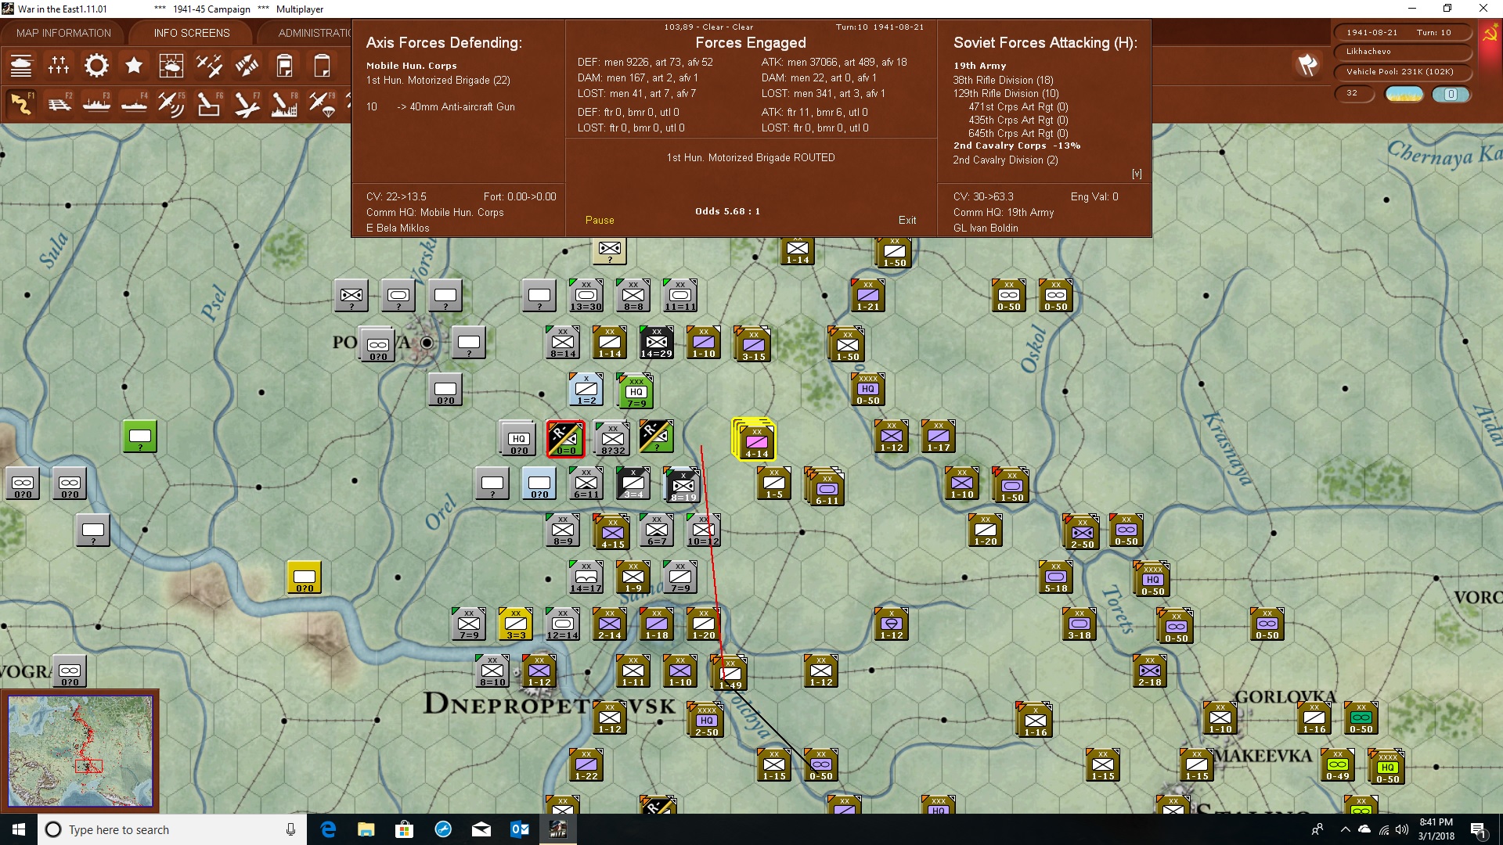The height and width of the screenshot is (845, 1503).
Task: Expand the attacker list [v] arrow
Action: [1137, 174]
